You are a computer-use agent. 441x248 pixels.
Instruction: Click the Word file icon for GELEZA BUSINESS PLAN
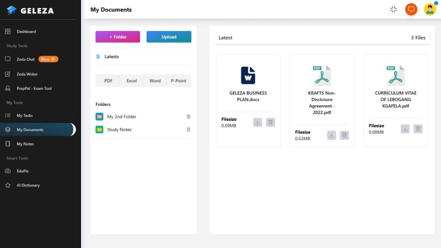[x=248, y=76]
